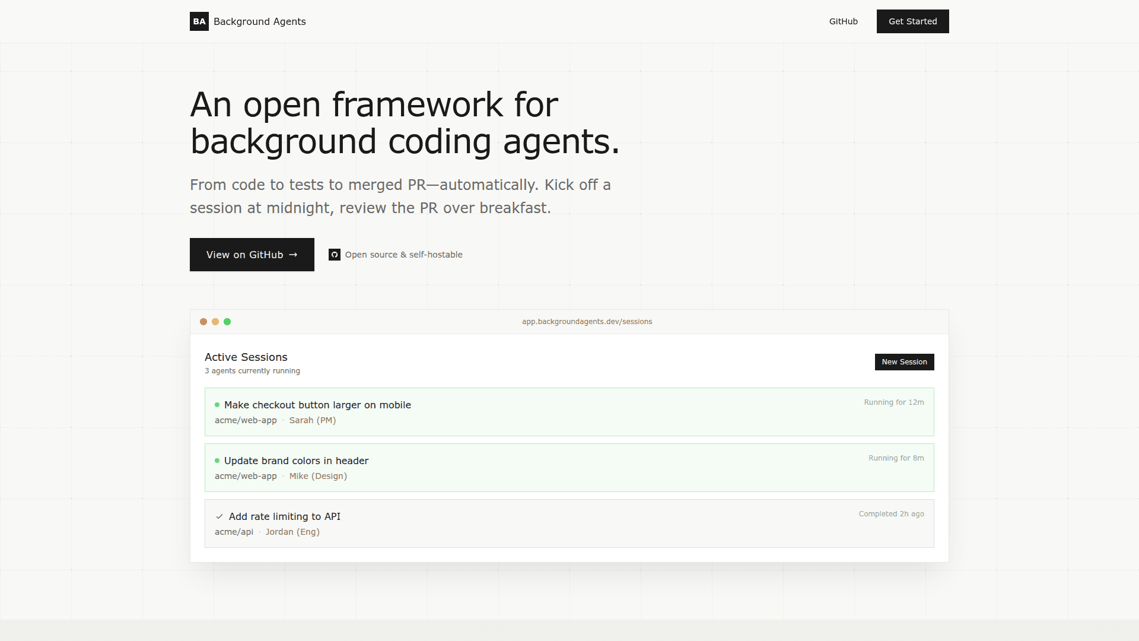
Task: Open GitHub link in navigation
Action: tap(843, 21)
